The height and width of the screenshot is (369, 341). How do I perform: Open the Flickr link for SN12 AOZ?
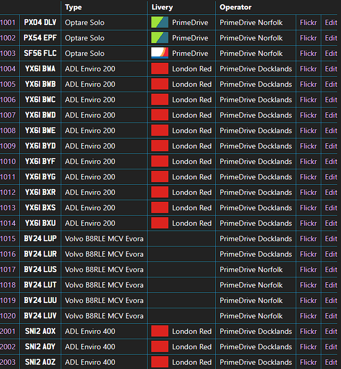click(308, 362)
